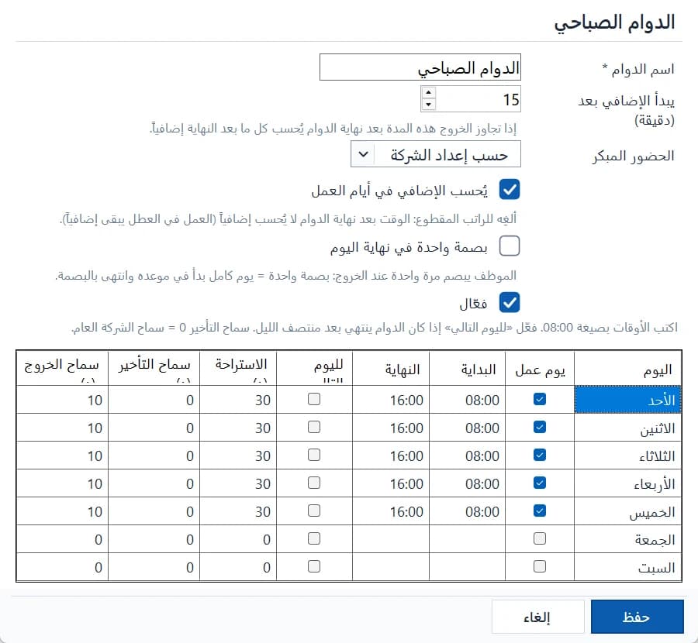Image resolution: width=698 pixels, height=643 pixels.
Task: Click end time 16:00 for الخميس
Action: (x=391, y=511)
